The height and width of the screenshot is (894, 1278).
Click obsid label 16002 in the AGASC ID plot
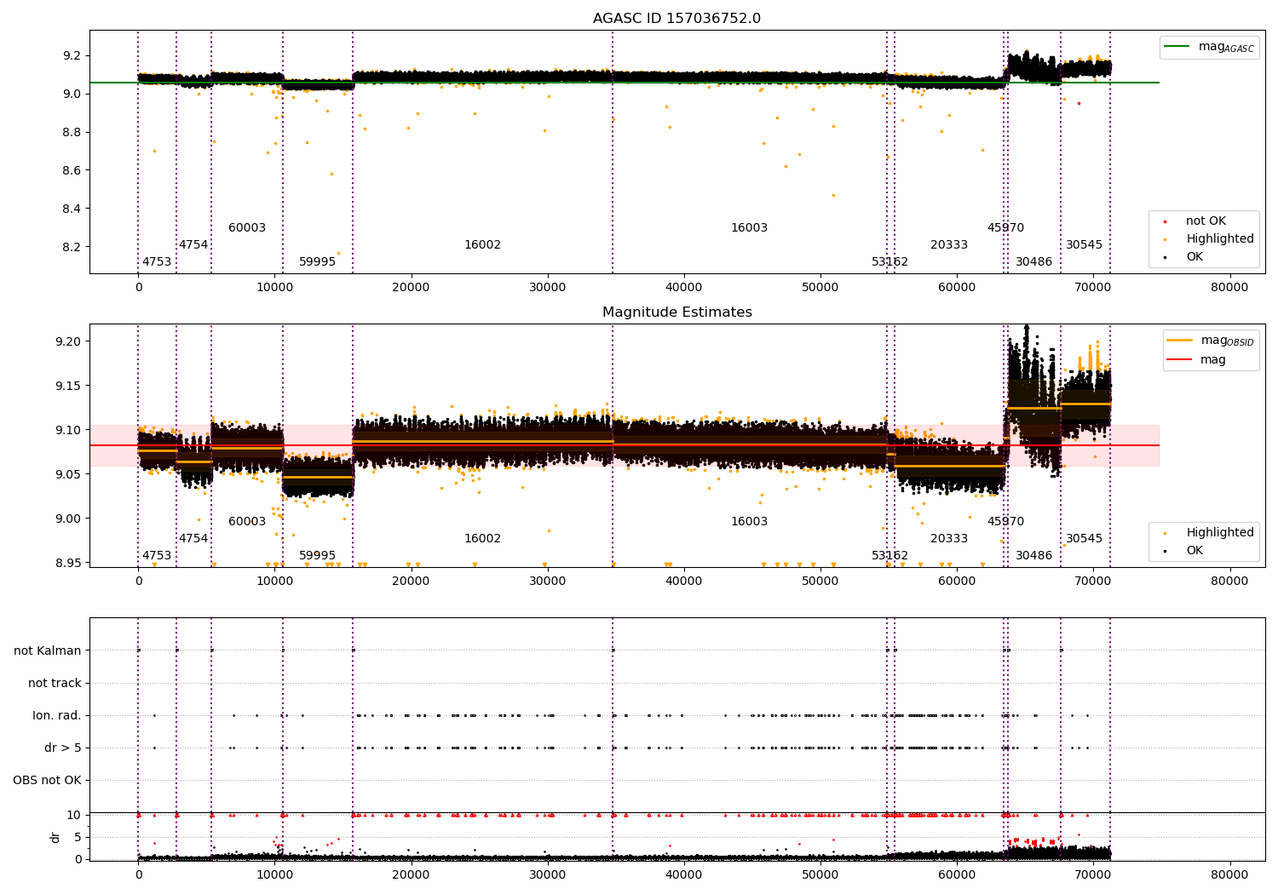click(x=482, y=244)
